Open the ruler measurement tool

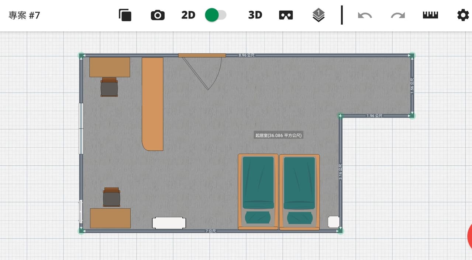click(430, 15)
